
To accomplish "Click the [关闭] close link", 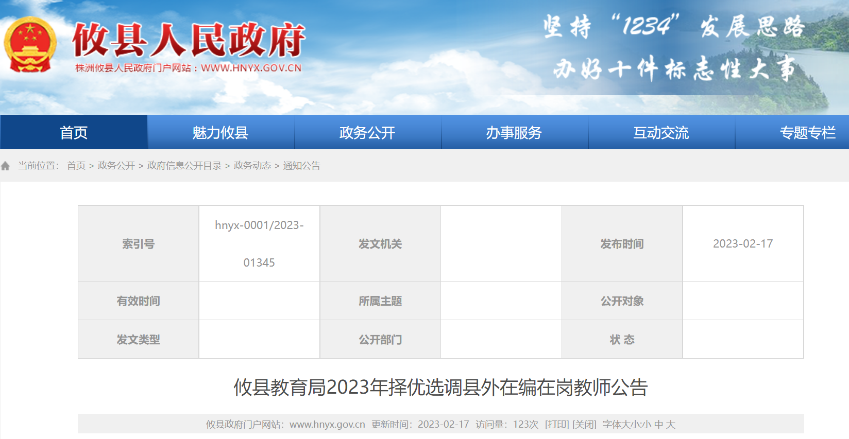I will (x=584, y=425).
